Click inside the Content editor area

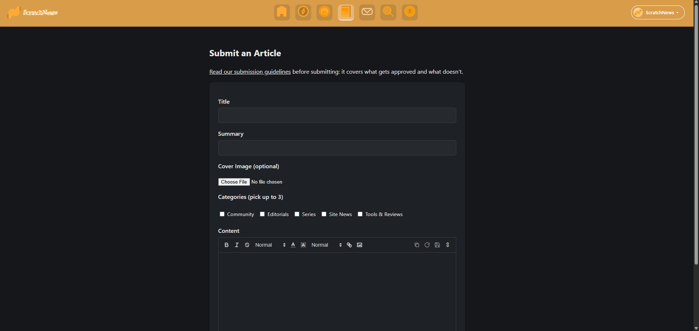coord(337,292)
